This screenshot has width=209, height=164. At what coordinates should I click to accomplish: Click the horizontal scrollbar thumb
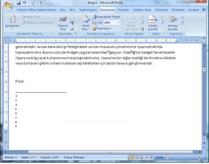[110, 152]
